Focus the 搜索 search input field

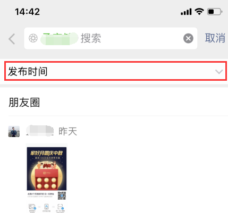click(111, 38)
